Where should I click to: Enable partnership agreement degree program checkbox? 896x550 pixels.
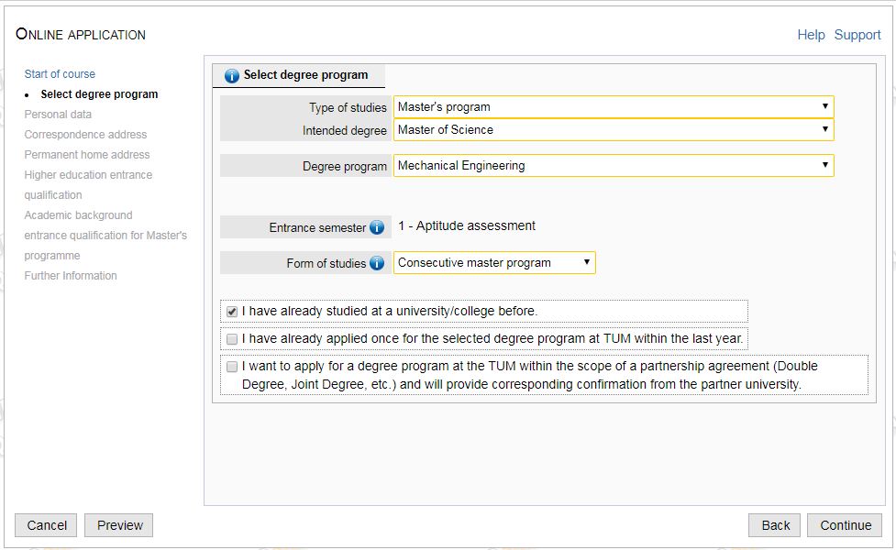[232, 367]
